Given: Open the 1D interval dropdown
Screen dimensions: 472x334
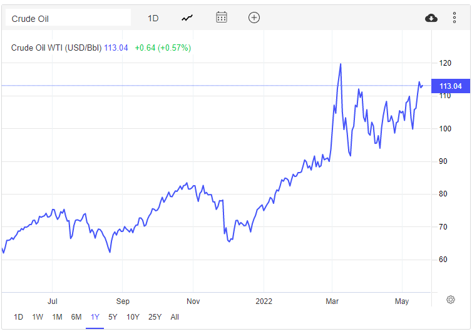Looking at the screenshot, I should 153,18.
